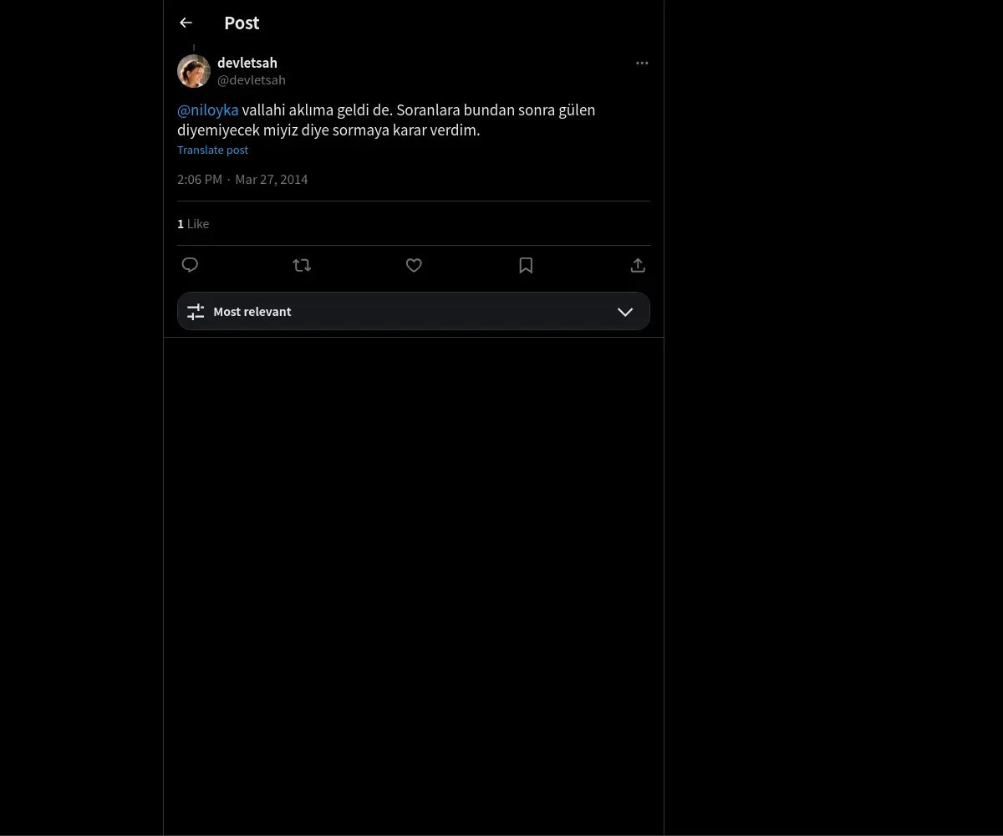1003x836 pixels.
Task: Click Translate post link
Action: point(212,150)
